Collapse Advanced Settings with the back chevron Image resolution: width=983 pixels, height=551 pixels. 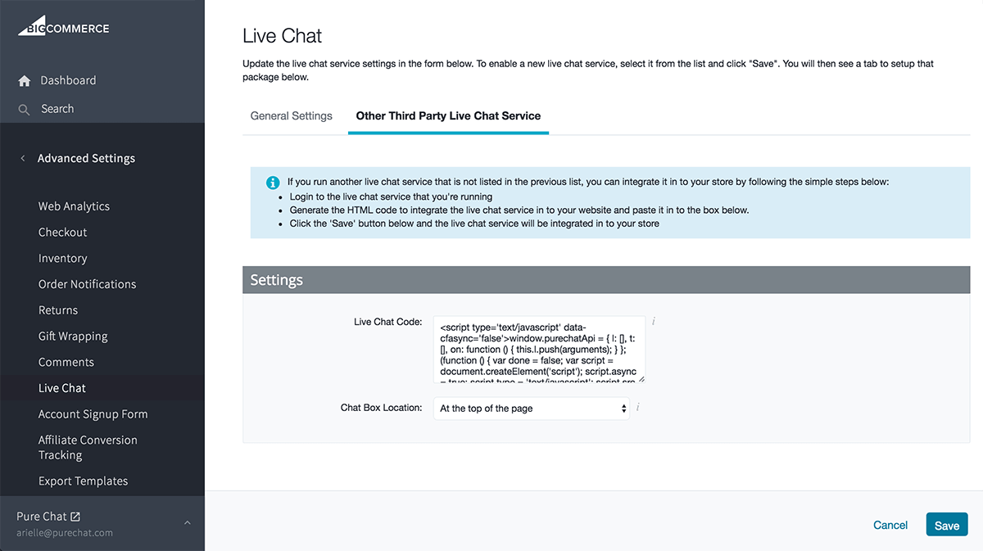(23, 158)
